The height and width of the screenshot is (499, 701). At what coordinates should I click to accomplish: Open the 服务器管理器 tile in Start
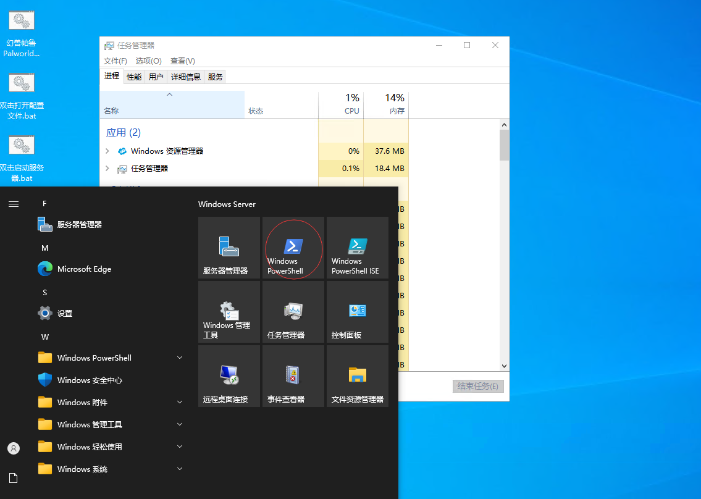(x=229, y=248)
